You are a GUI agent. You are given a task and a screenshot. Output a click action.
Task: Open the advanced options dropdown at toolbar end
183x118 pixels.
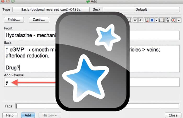click(179, 20)
